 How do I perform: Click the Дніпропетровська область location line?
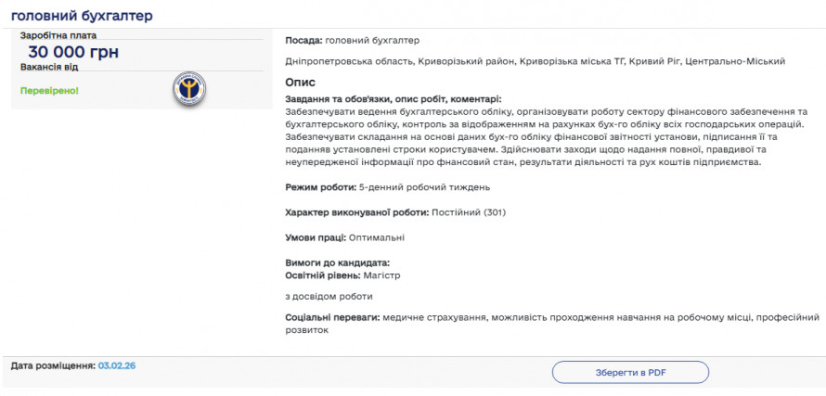click(x=535, y=61)
